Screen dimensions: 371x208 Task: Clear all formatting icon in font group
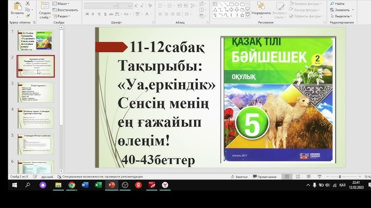point(150,6)
